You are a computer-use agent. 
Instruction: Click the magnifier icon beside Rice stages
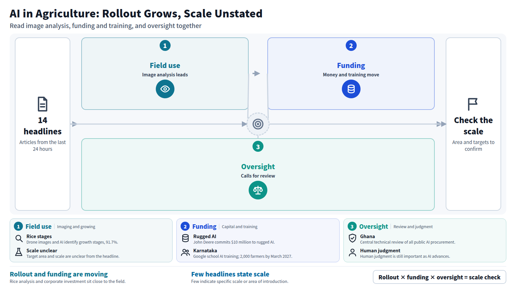point(19,238)
